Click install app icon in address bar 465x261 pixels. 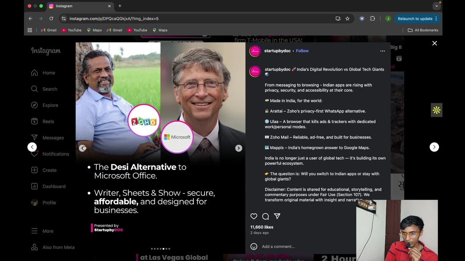point(338,18)
